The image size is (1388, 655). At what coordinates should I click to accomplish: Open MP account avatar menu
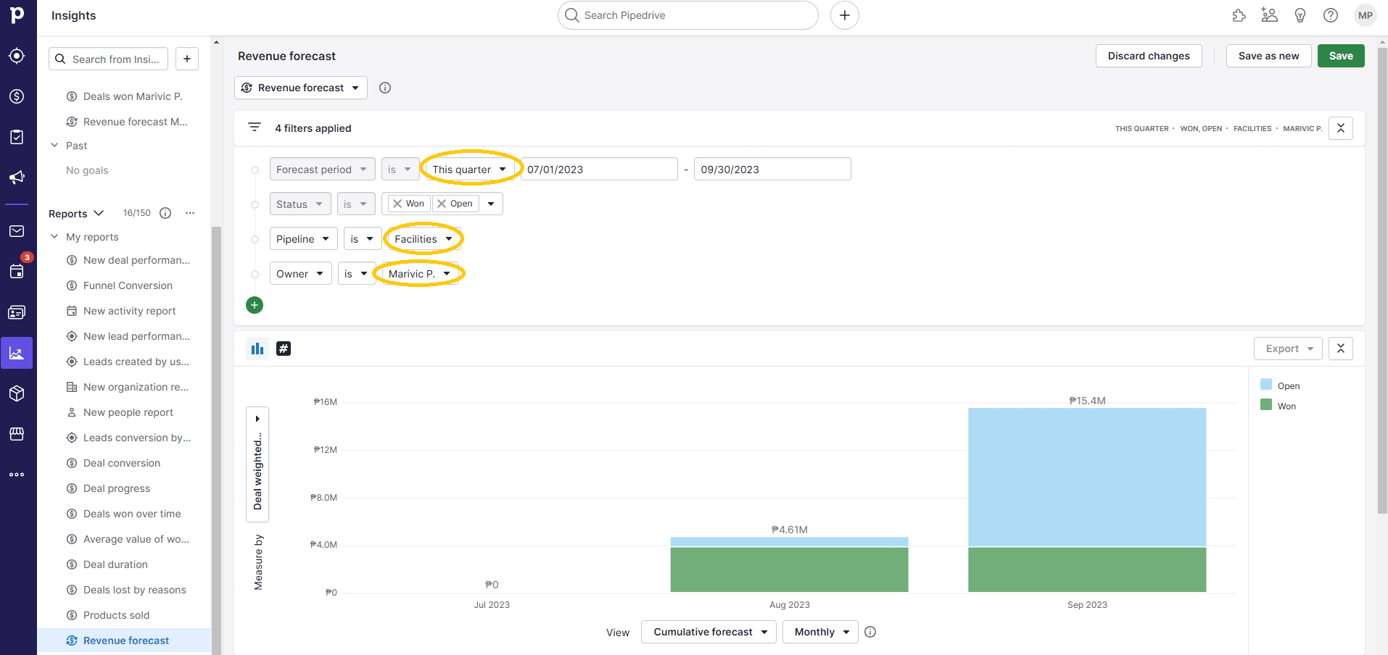tap(1365, 15)
